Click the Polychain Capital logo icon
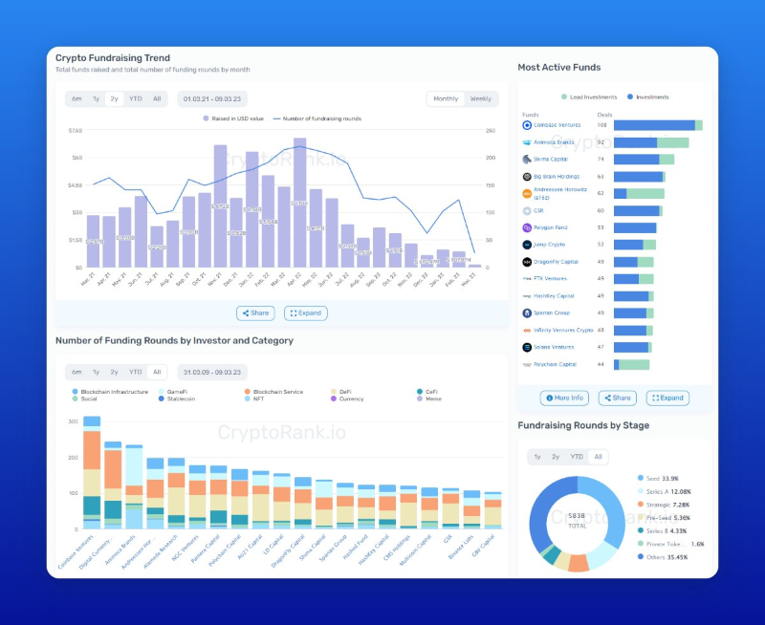 [x=527, y=364]
